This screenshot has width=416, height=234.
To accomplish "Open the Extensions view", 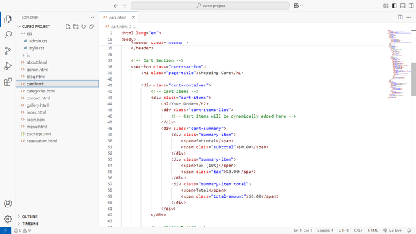I will (8, 82).
